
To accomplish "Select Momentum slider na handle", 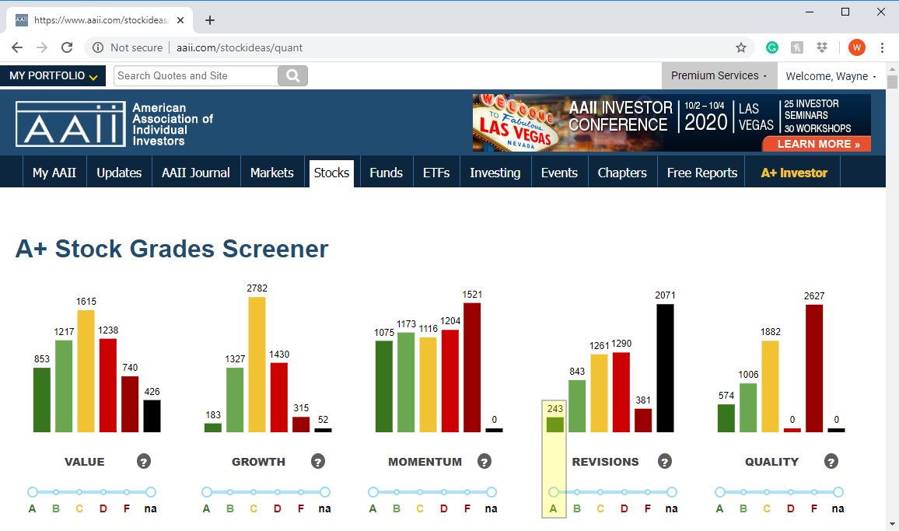I will tap(491, 492).
